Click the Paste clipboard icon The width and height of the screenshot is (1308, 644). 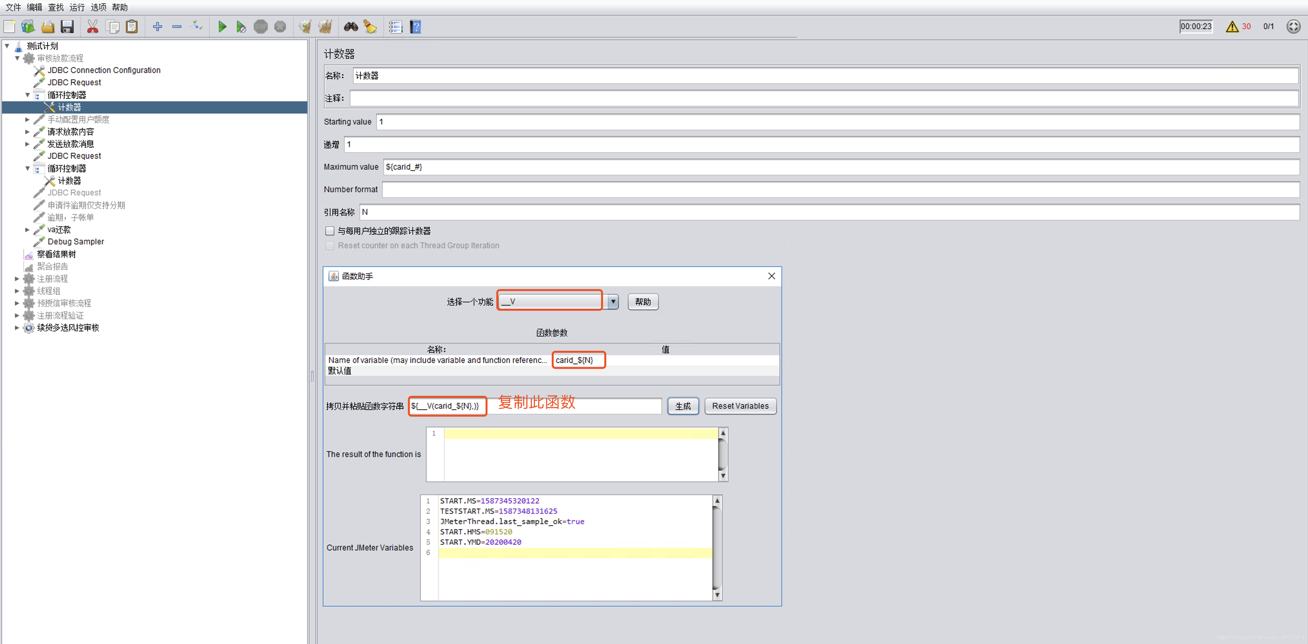[x=132, y=26]
